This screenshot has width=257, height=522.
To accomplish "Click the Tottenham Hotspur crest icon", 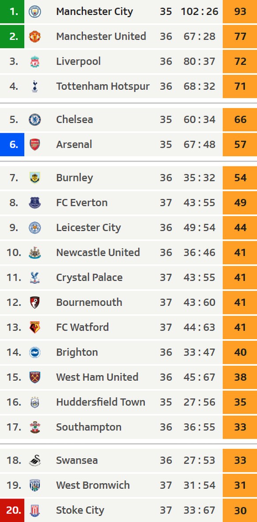I will 35,86.
